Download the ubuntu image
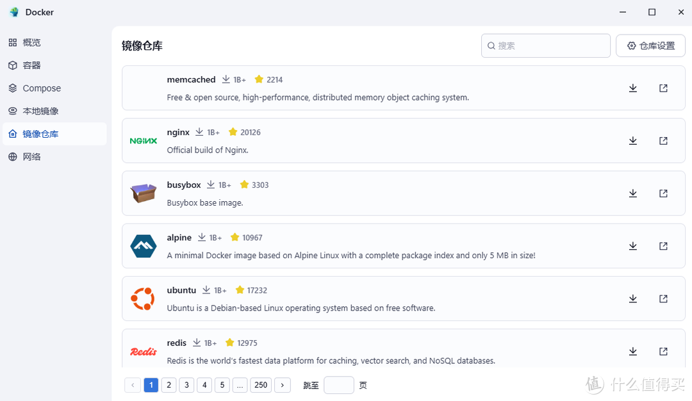 click(x=633, y=299)
